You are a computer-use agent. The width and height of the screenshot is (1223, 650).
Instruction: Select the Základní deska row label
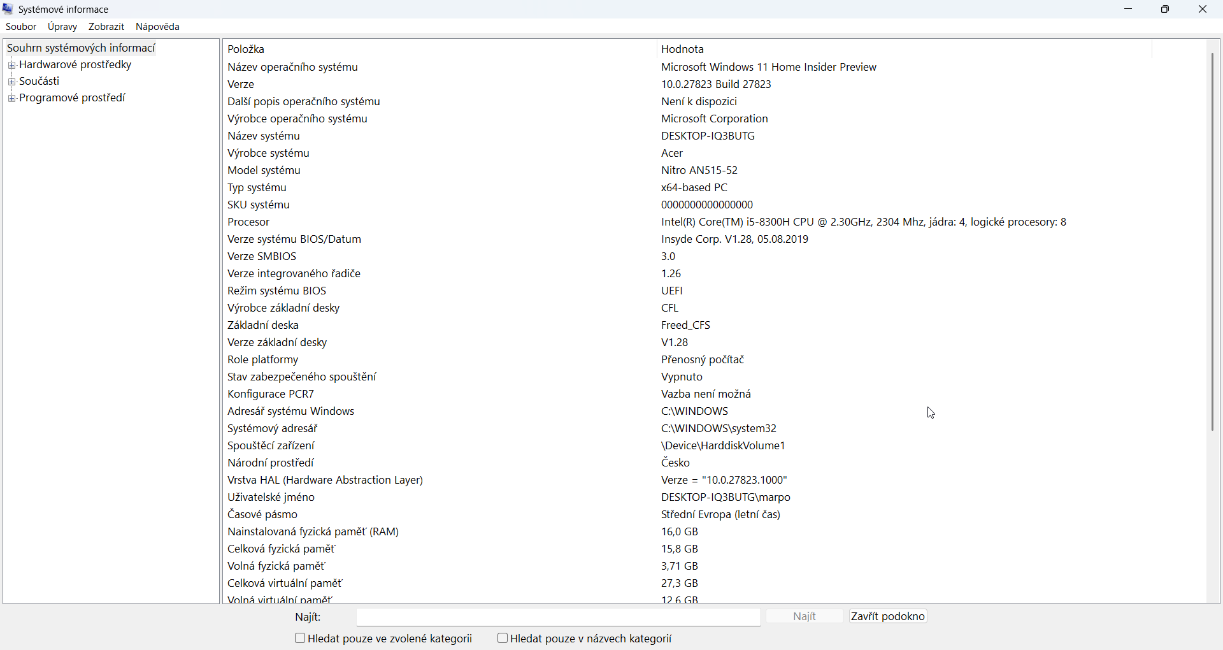click(x=263, y=325)
